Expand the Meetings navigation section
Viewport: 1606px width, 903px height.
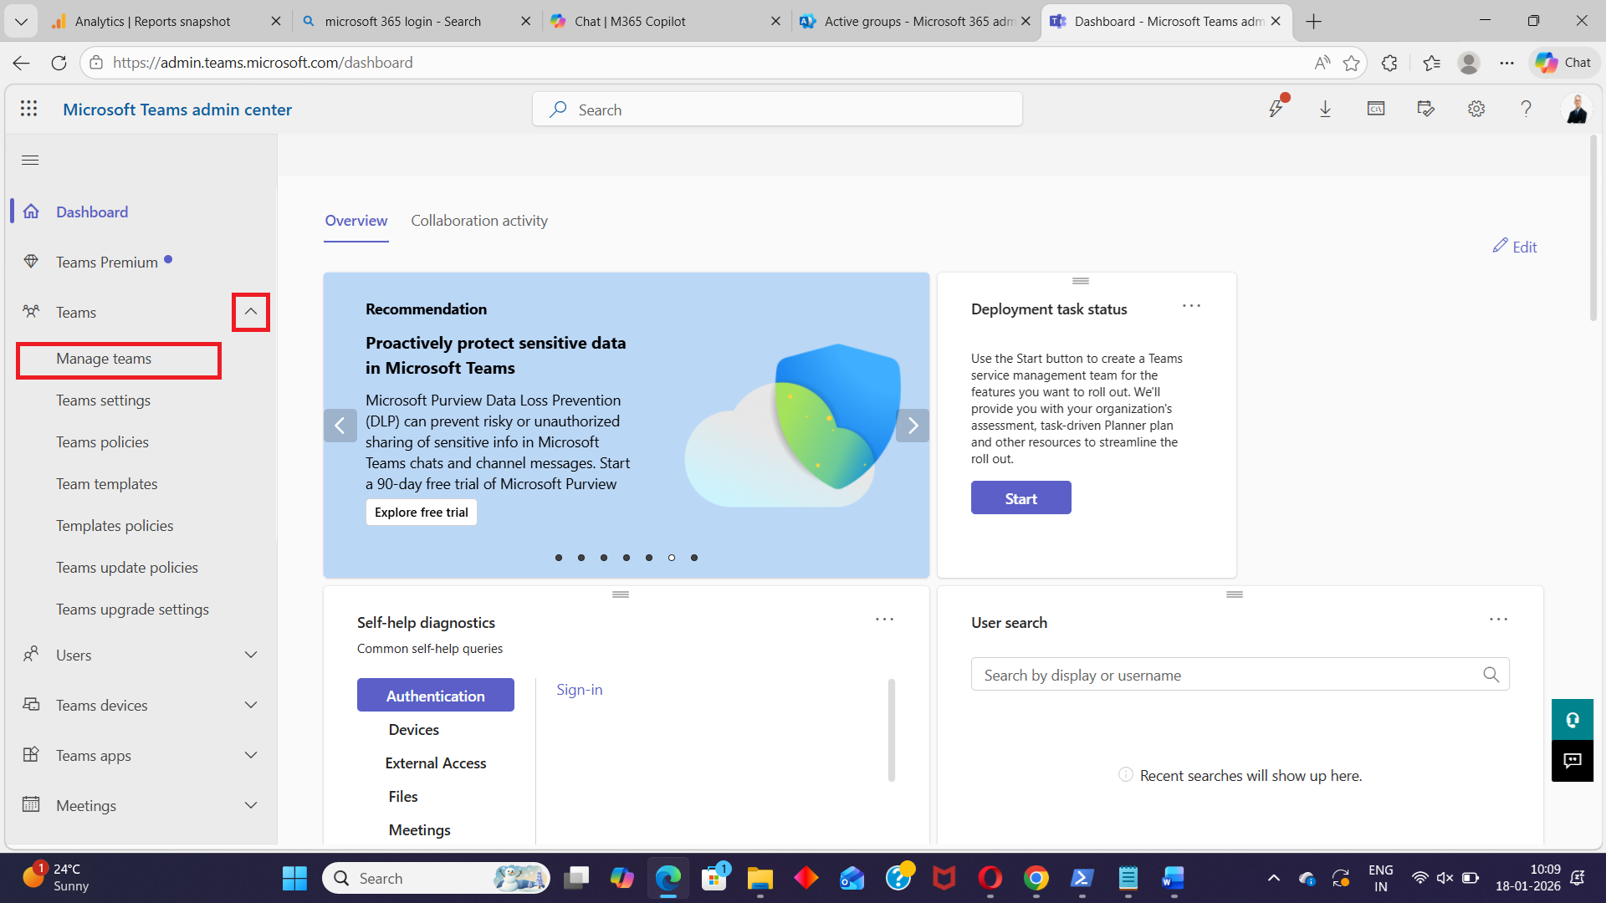point(251,805)
